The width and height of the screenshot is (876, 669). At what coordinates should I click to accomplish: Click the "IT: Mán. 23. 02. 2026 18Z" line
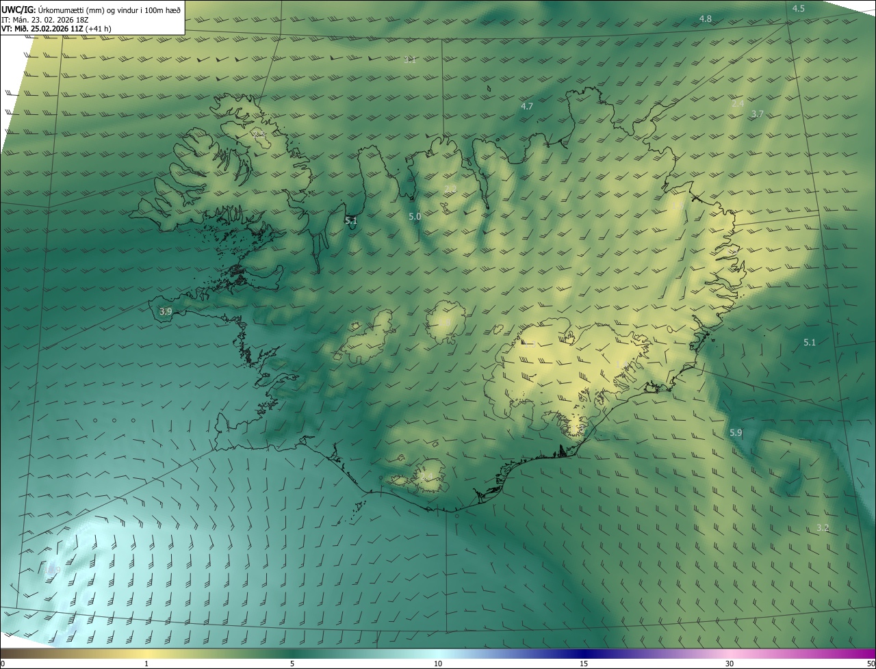click(x=47, y=20)
